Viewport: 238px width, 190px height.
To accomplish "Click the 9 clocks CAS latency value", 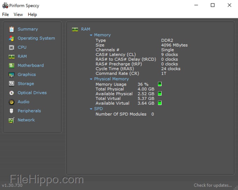I will (169, 54).
